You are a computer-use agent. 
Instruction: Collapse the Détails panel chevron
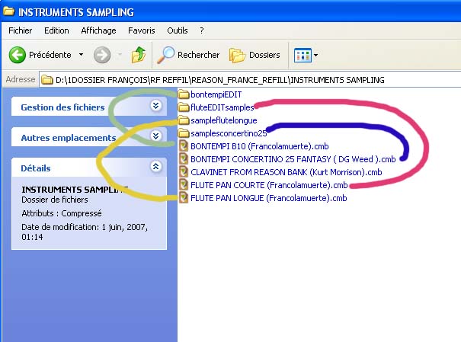[155, 166]
